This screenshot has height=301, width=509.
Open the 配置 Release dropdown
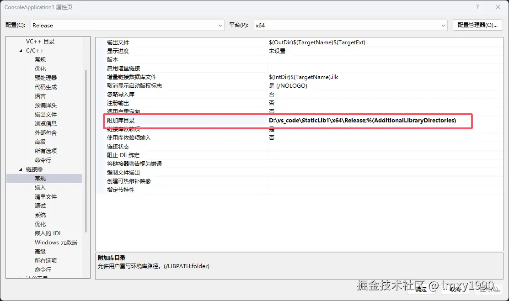127,25
